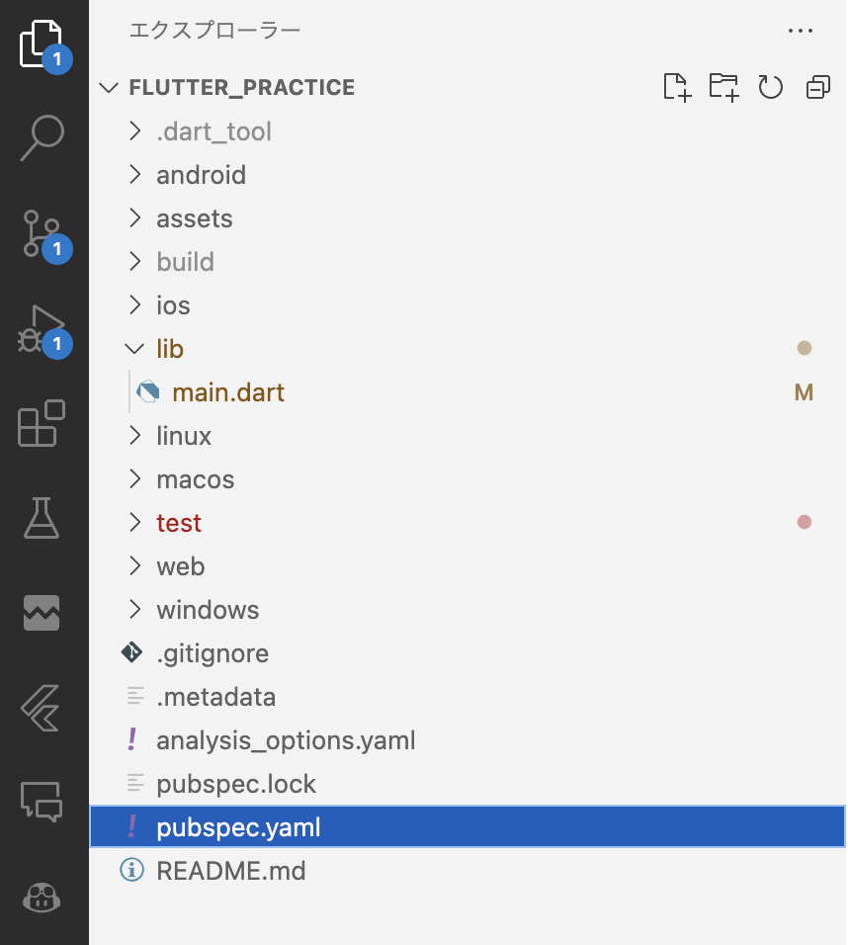
Task: Open the Explorer more actions menu
Action: tap(801, 31)
